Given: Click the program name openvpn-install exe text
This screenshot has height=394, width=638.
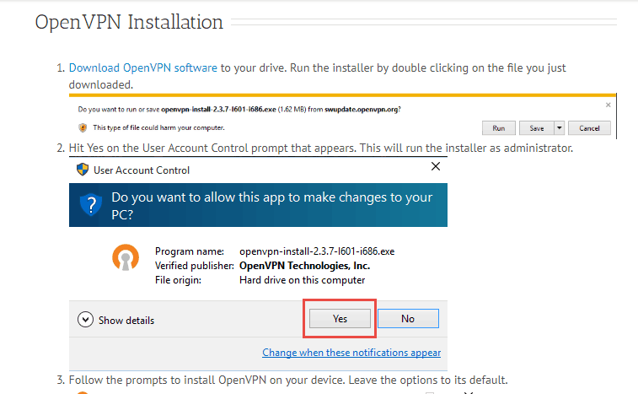Looking at the screenshot, I should point(317,251).
